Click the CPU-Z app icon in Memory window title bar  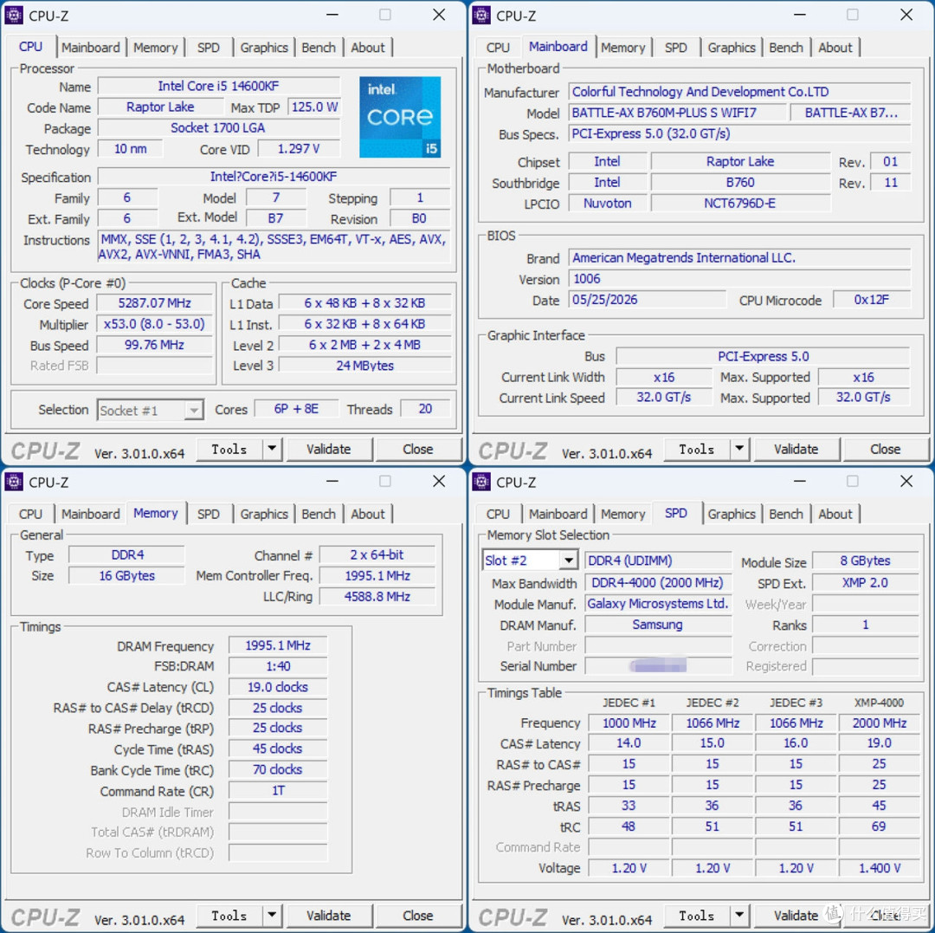pyautogui.click(x=14, y=482)
